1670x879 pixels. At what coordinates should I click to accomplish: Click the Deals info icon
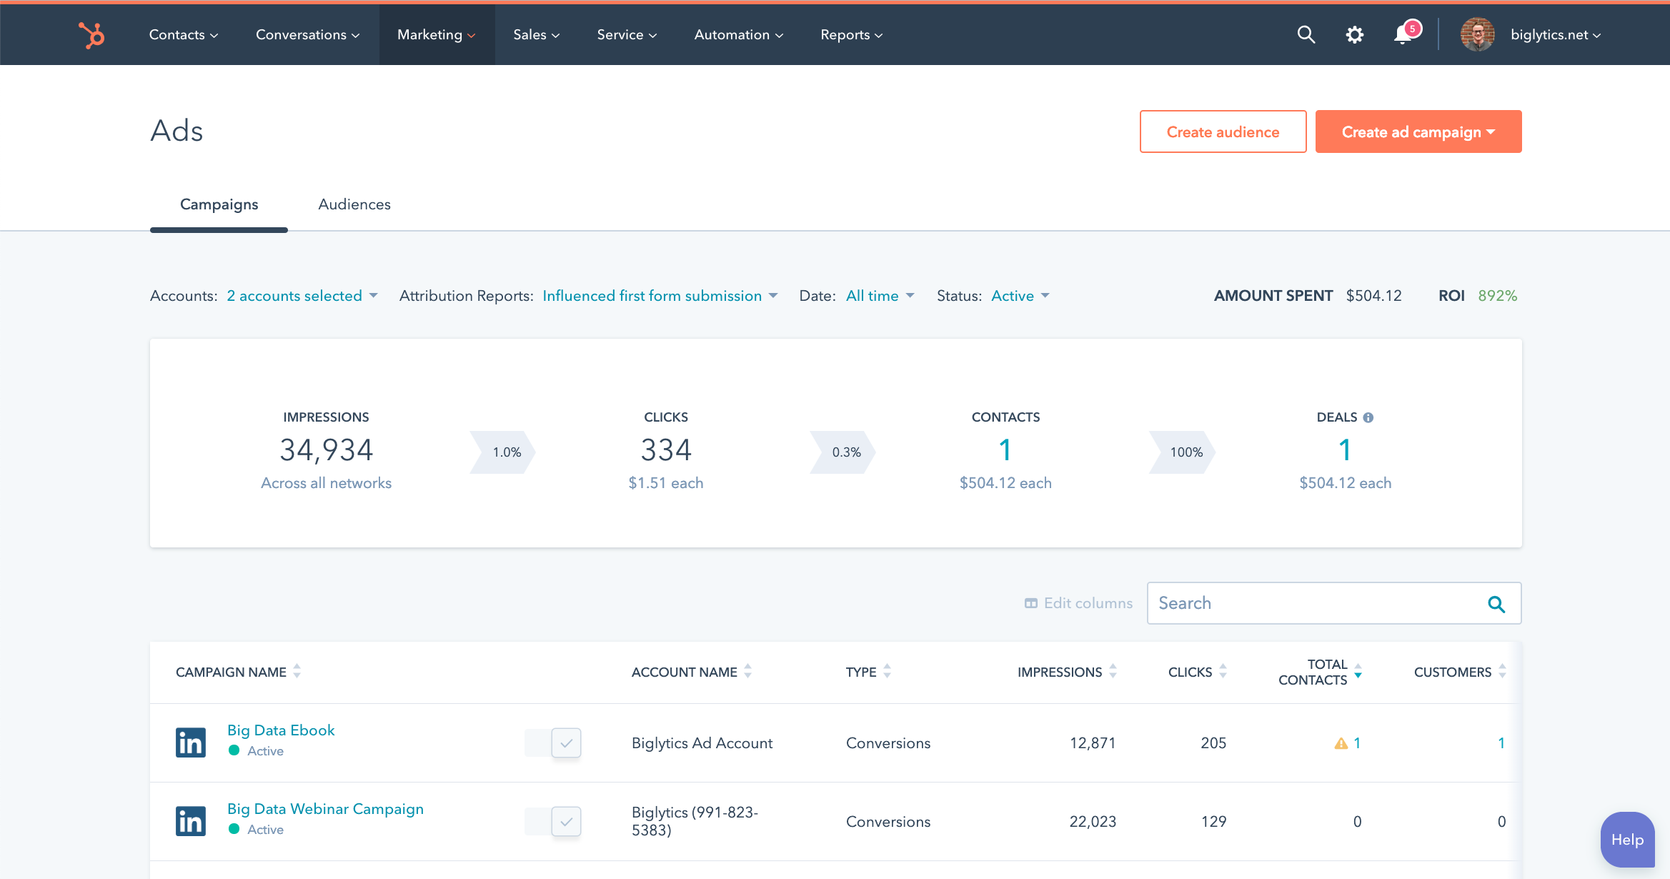pyautogui.click(x=1368, y=417)
